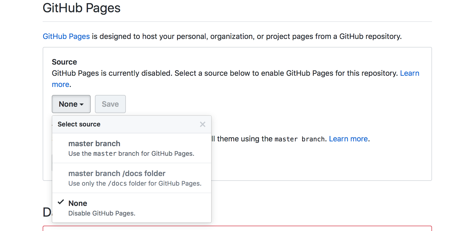Click the checkmark beside None option
The height and width of the screenshot is (231, 464).
pos(61,202)
